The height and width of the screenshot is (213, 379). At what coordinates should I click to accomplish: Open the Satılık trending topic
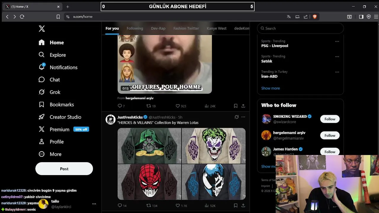[266, 61]
